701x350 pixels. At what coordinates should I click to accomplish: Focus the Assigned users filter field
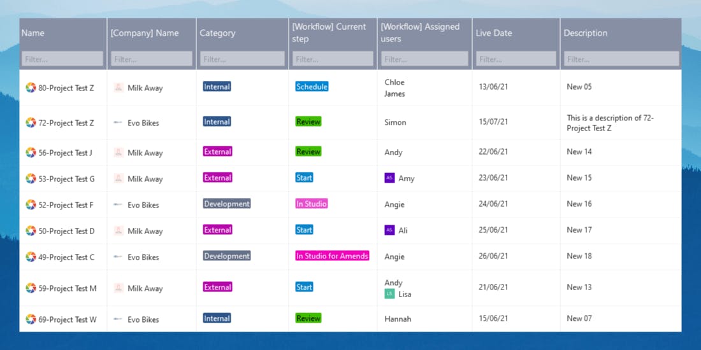(x=424, y=59)
